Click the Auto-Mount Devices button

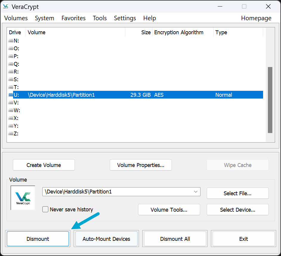click(106, 239)
